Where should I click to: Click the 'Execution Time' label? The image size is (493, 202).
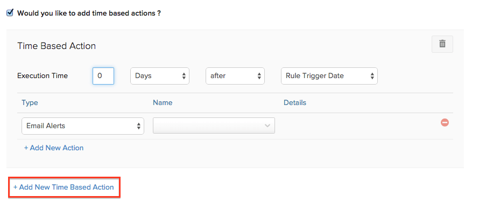pyautogui.click(x=43, y=76)
